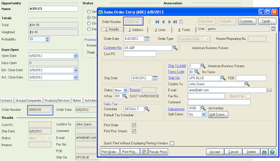
Task: Open Terms Code lookup magnifier
Action: click(197, 72)
